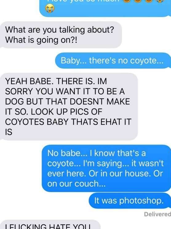Click the lone 'IS' at the gray bubble end
This screenshot has height=229, width=171.
[x=9, y=132]
